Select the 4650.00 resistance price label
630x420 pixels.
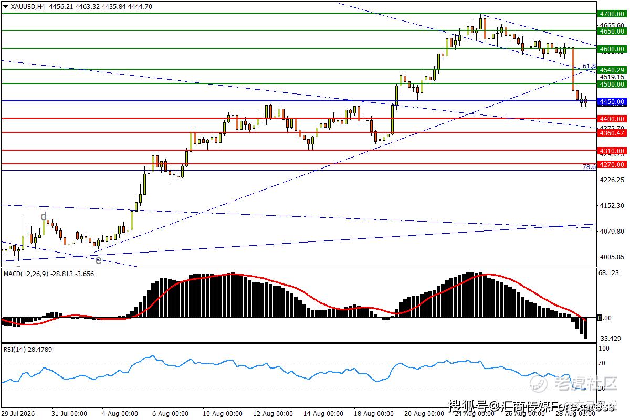[612, 31]
